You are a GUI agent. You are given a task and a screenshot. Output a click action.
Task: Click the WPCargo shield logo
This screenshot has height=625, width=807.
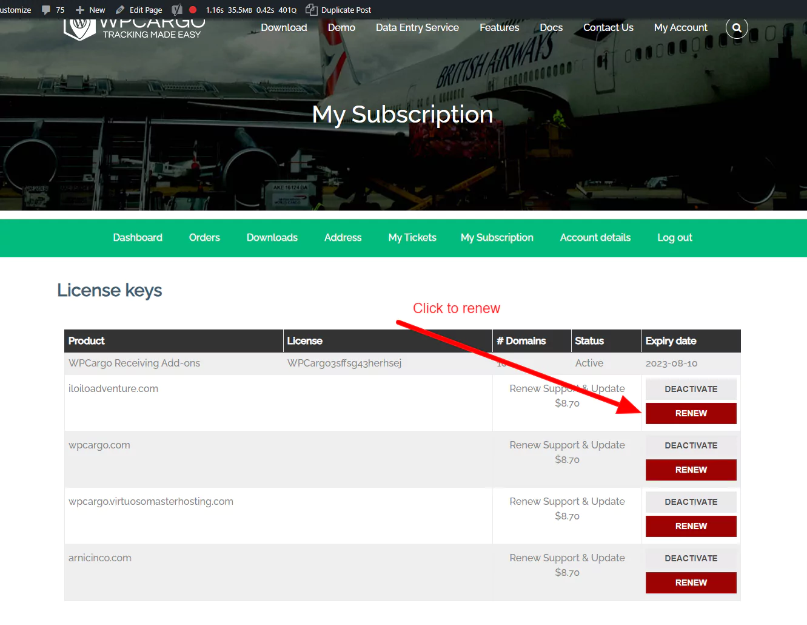(79, 29)
